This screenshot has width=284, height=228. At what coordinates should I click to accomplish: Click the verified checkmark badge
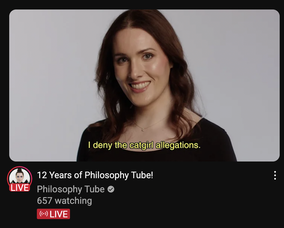pos(111,189)
